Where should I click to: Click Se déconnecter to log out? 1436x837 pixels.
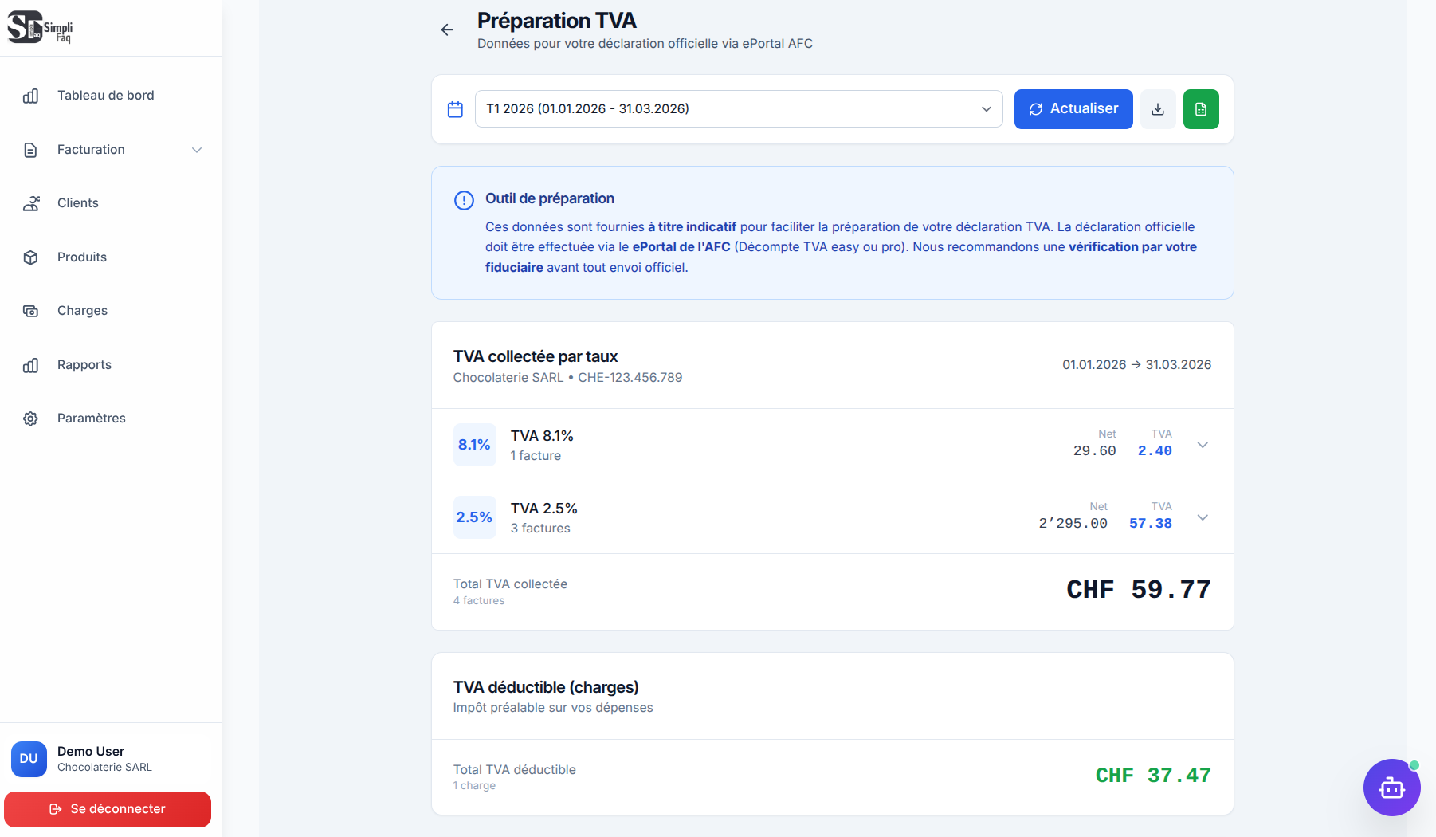(108, 808)
